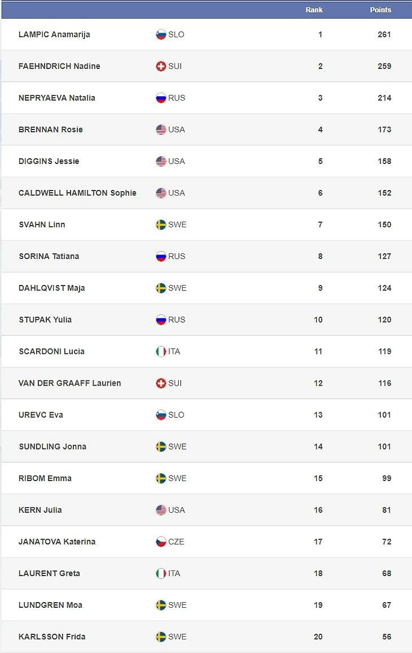Click the Swedish flag next to KARLSSON Frida

click(161, 637)
